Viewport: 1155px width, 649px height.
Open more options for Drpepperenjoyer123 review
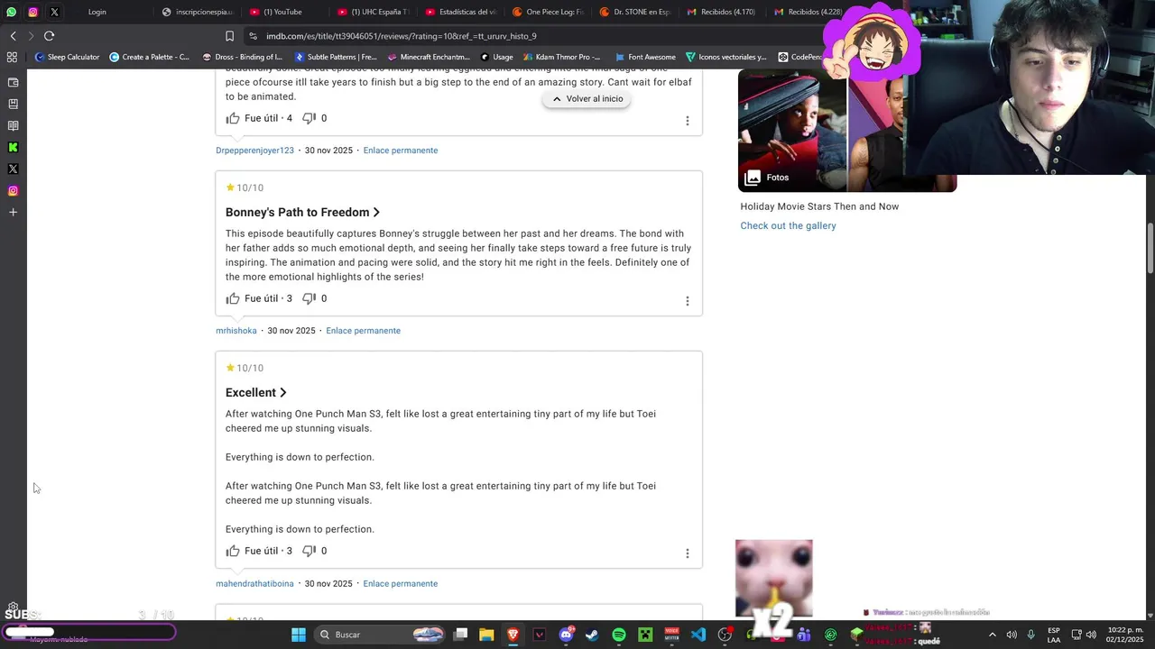tap(687, 121)
